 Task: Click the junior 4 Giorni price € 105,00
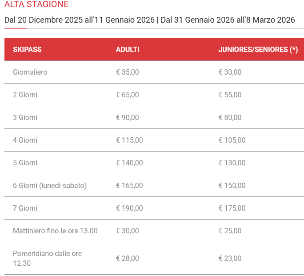[x=232, y=140]
